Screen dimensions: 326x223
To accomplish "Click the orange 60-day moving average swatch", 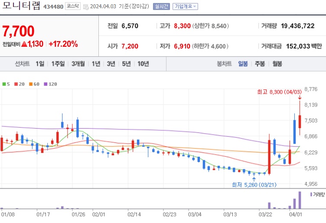I will [31, 84].
